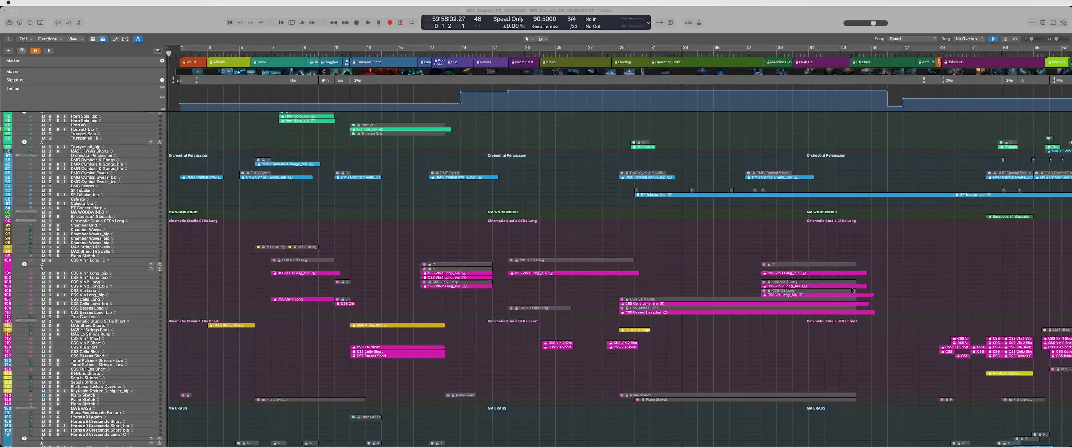Open List Editors icon

(1032, 22)
